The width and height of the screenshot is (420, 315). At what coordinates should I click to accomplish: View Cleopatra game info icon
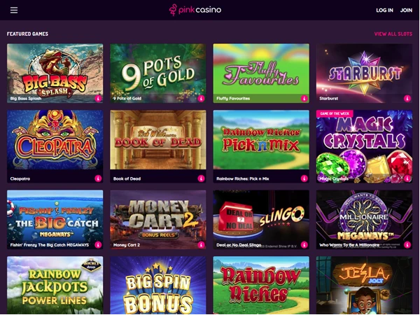click(x=98, y=178)
